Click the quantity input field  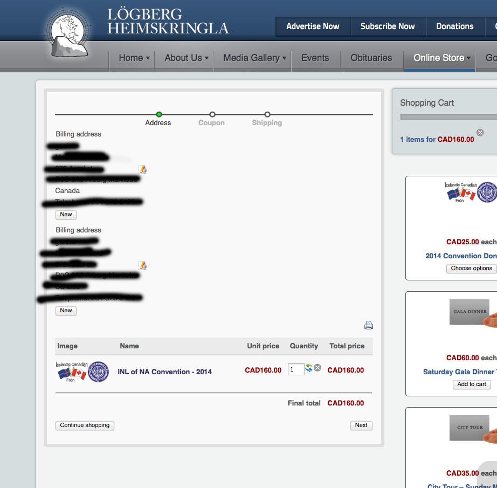(296, 369)
